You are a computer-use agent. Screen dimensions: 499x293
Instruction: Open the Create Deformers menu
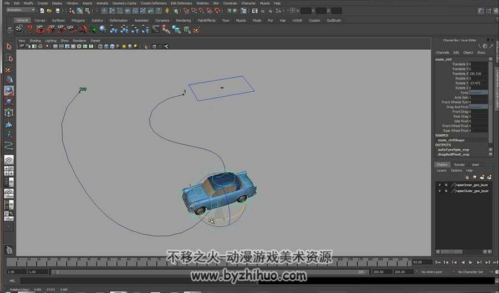[154, 3]
